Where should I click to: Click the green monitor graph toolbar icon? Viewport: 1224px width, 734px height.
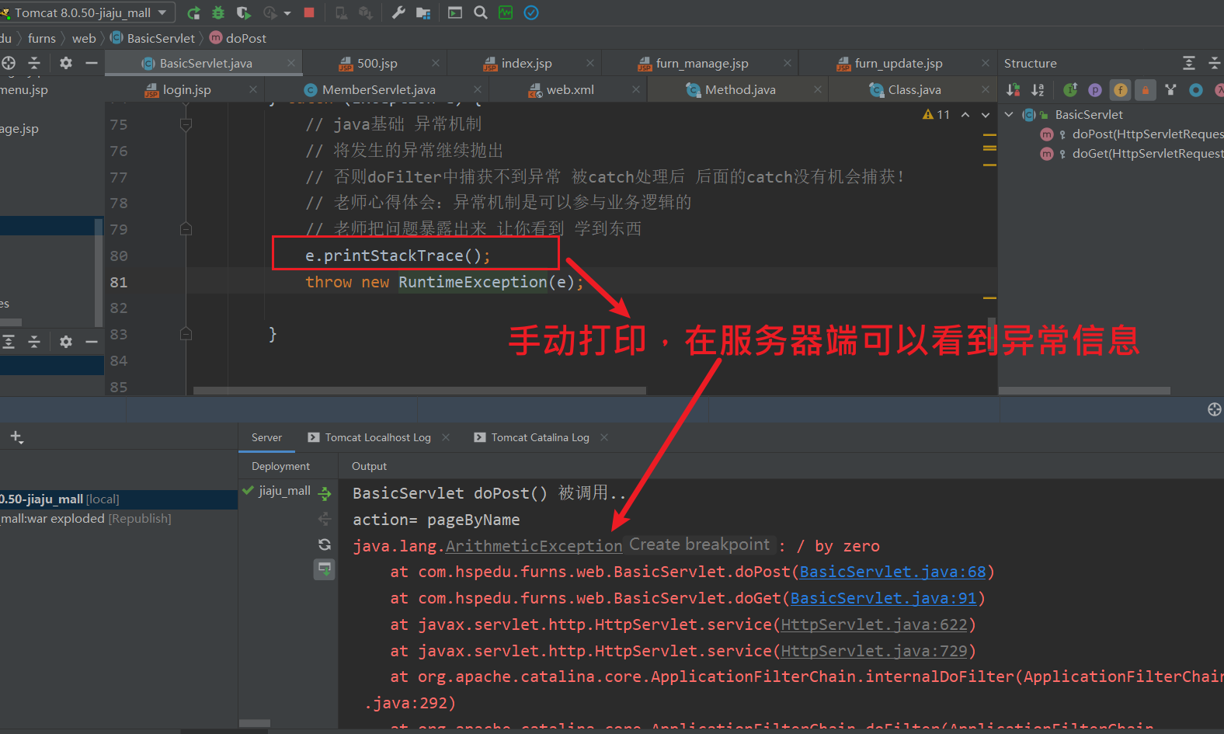point(506,12)
